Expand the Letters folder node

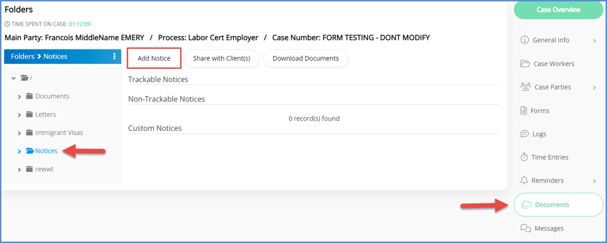click(x=19, y=115)
